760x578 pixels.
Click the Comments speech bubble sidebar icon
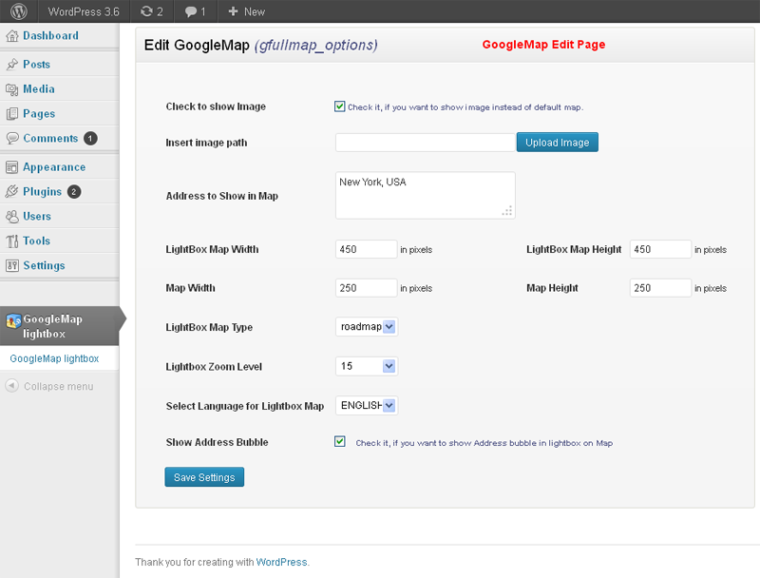12,138
